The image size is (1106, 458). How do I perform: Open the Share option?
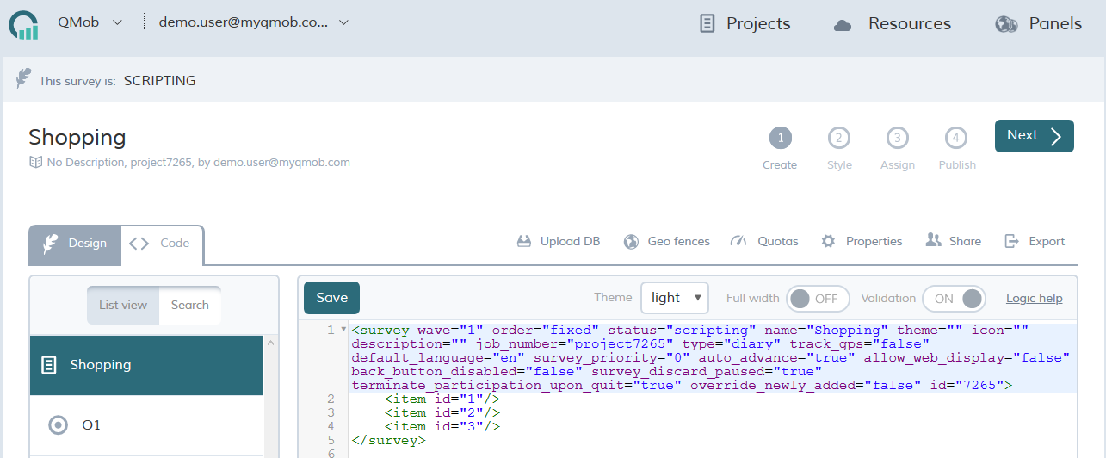(954, 241)
